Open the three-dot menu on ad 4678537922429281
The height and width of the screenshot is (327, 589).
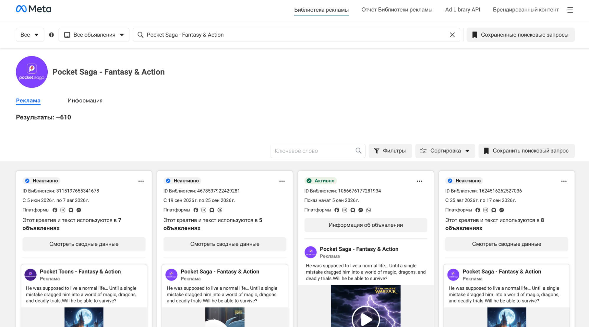[282, 181]
